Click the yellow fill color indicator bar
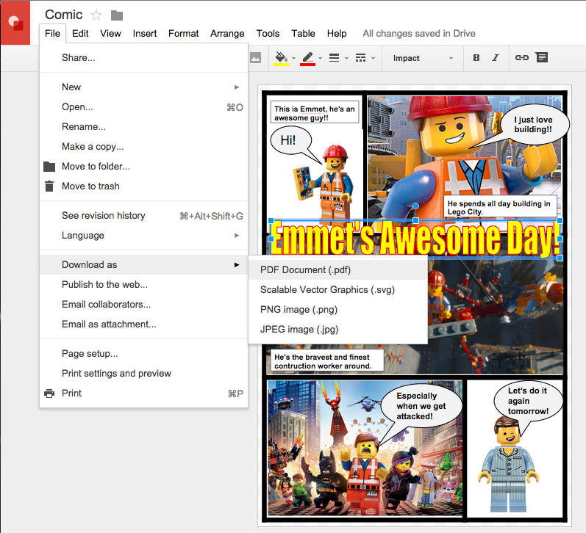The width and height of the screenshot is (586, 533). (281, 65)
